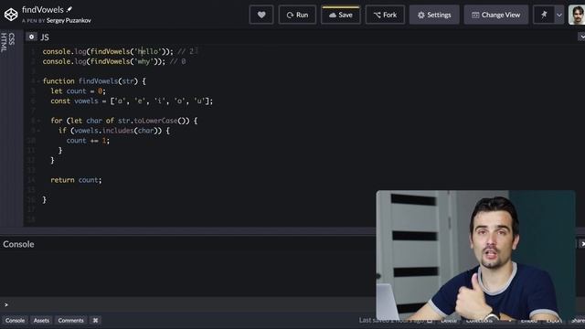Switch to the HTML editor tab
585x329 pixels.
(x=4, y=42)
